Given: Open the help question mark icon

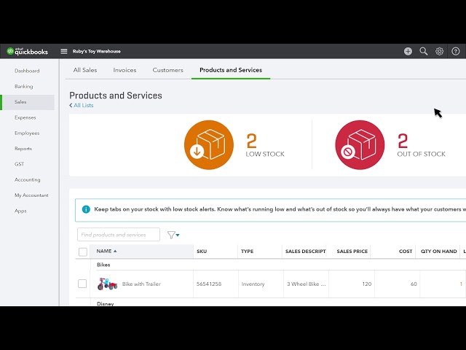Looking at the screenshot, I should coord(455,51).
